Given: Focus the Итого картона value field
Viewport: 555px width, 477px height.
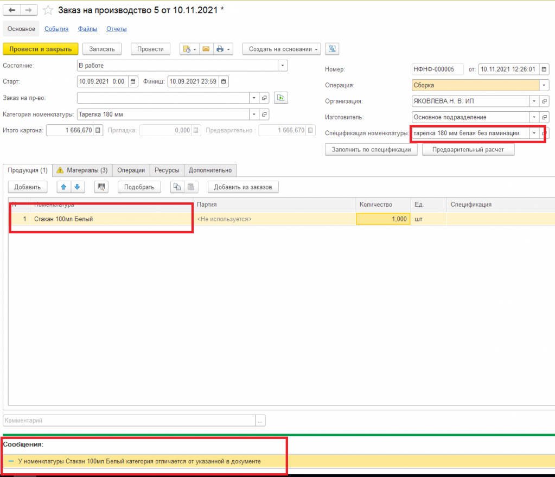Looking at the screenshot, I should [x=70, y=130].
